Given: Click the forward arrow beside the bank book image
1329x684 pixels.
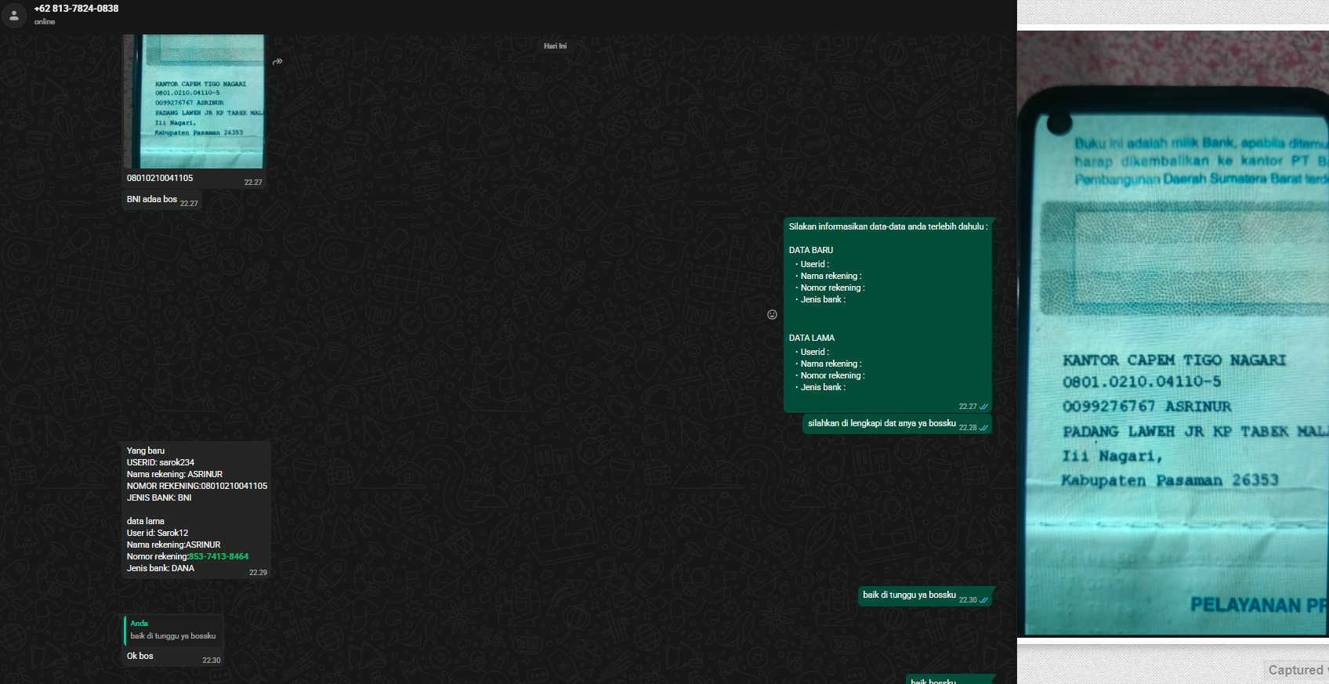Looking at the screenshot, I should [x=277, y=61].
